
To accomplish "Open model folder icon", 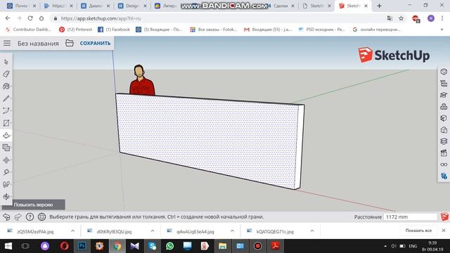I will pos(70,43).
